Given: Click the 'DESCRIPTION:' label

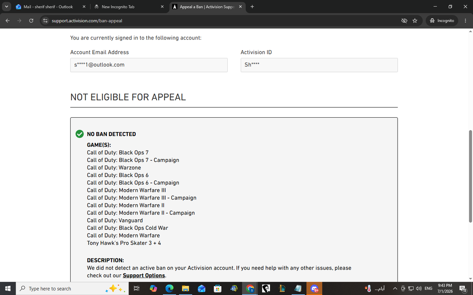Looking at the screenshot, I should [x=105, y=260].
